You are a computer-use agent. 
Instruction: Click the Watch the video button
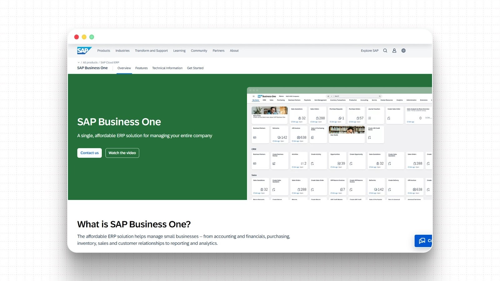[122, 153]
